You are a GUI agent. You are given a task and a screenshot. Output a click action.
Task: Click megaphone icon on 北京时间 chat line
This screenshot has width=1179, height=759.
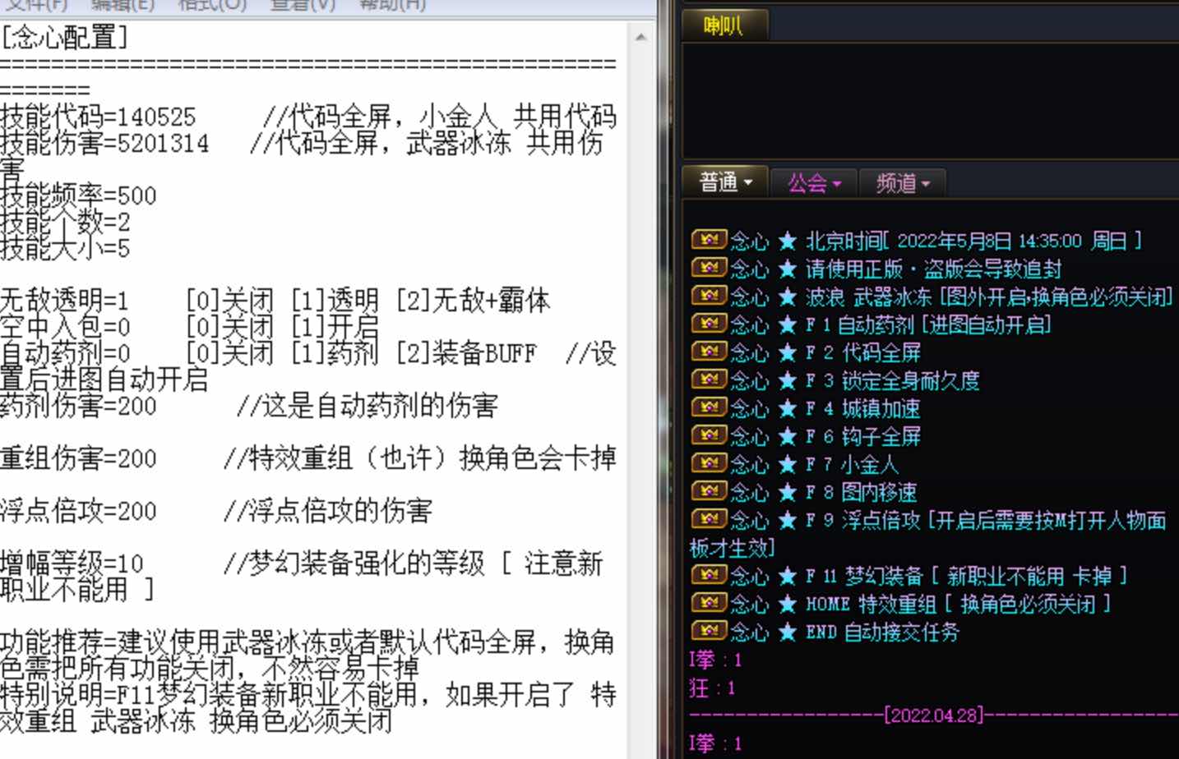pyautogui.click(x=709, y=240)
